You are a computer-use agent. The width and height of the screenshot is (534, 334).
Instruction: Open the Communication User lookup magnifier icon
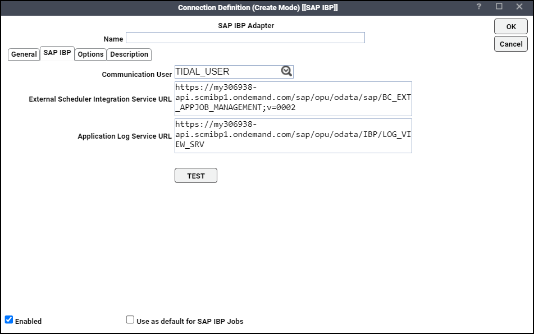[x=286, y=71]
